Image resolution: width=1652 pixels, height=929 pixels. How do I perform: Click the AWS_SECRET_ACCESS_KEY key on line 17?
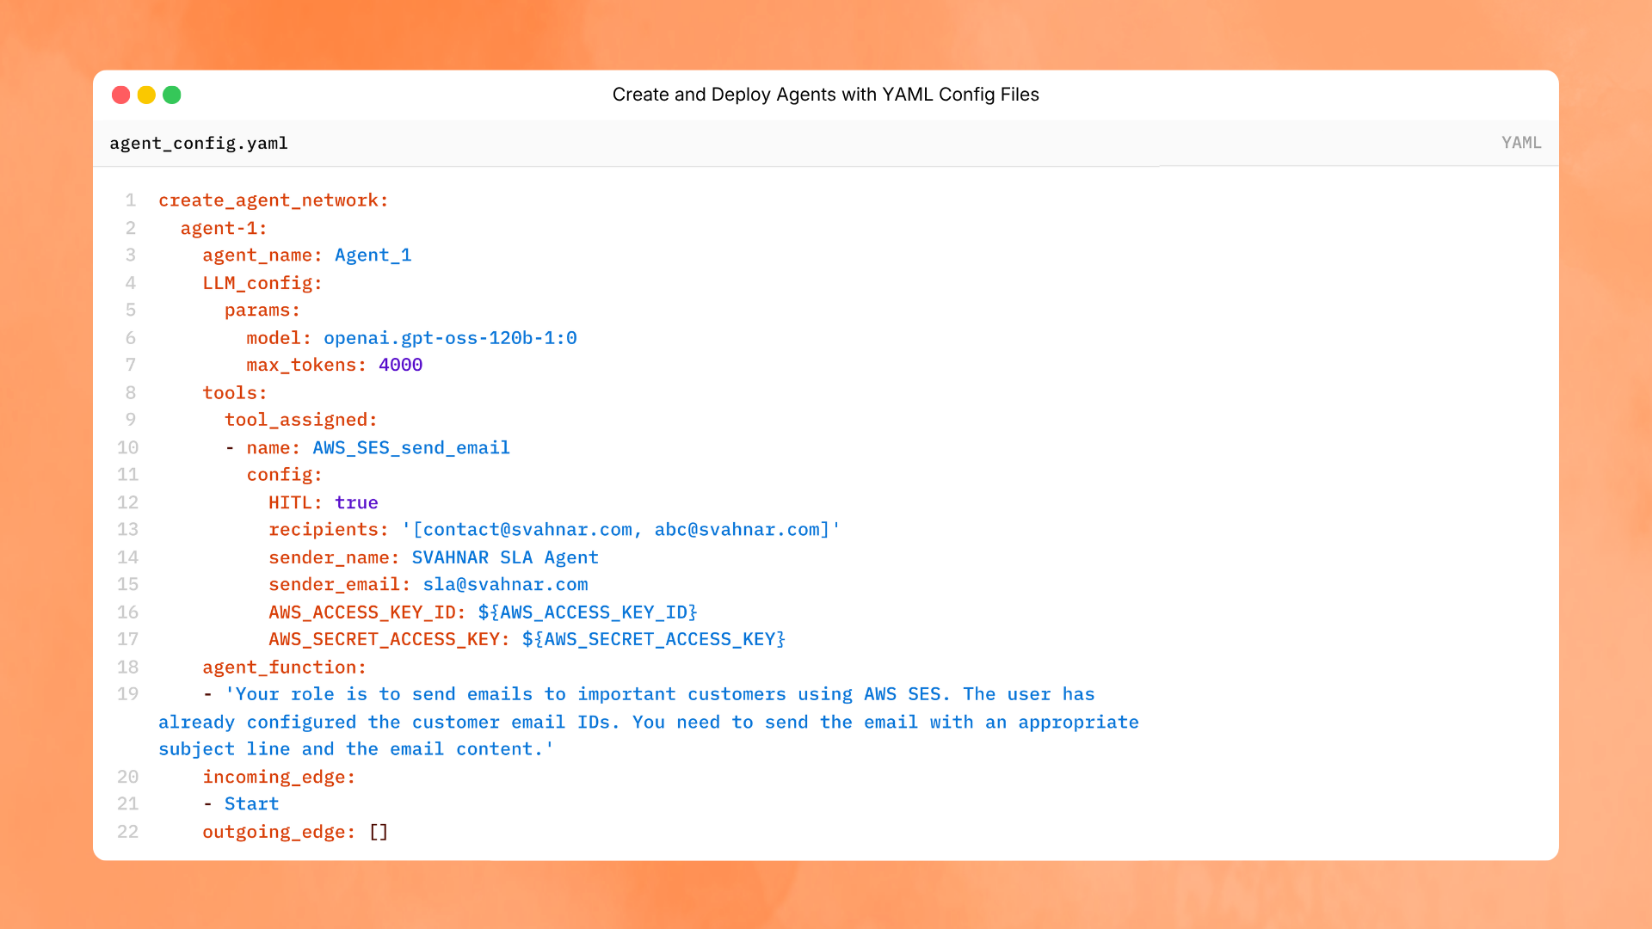tap(390, 639)
